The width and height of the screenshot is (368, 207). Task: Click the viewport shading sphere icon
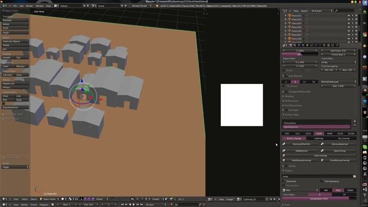pyautogui.click(x=63, y=199)
